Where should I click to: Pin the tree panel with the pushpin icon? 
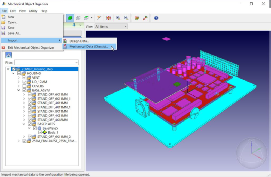pyautogui.click(x=74, y=25)
